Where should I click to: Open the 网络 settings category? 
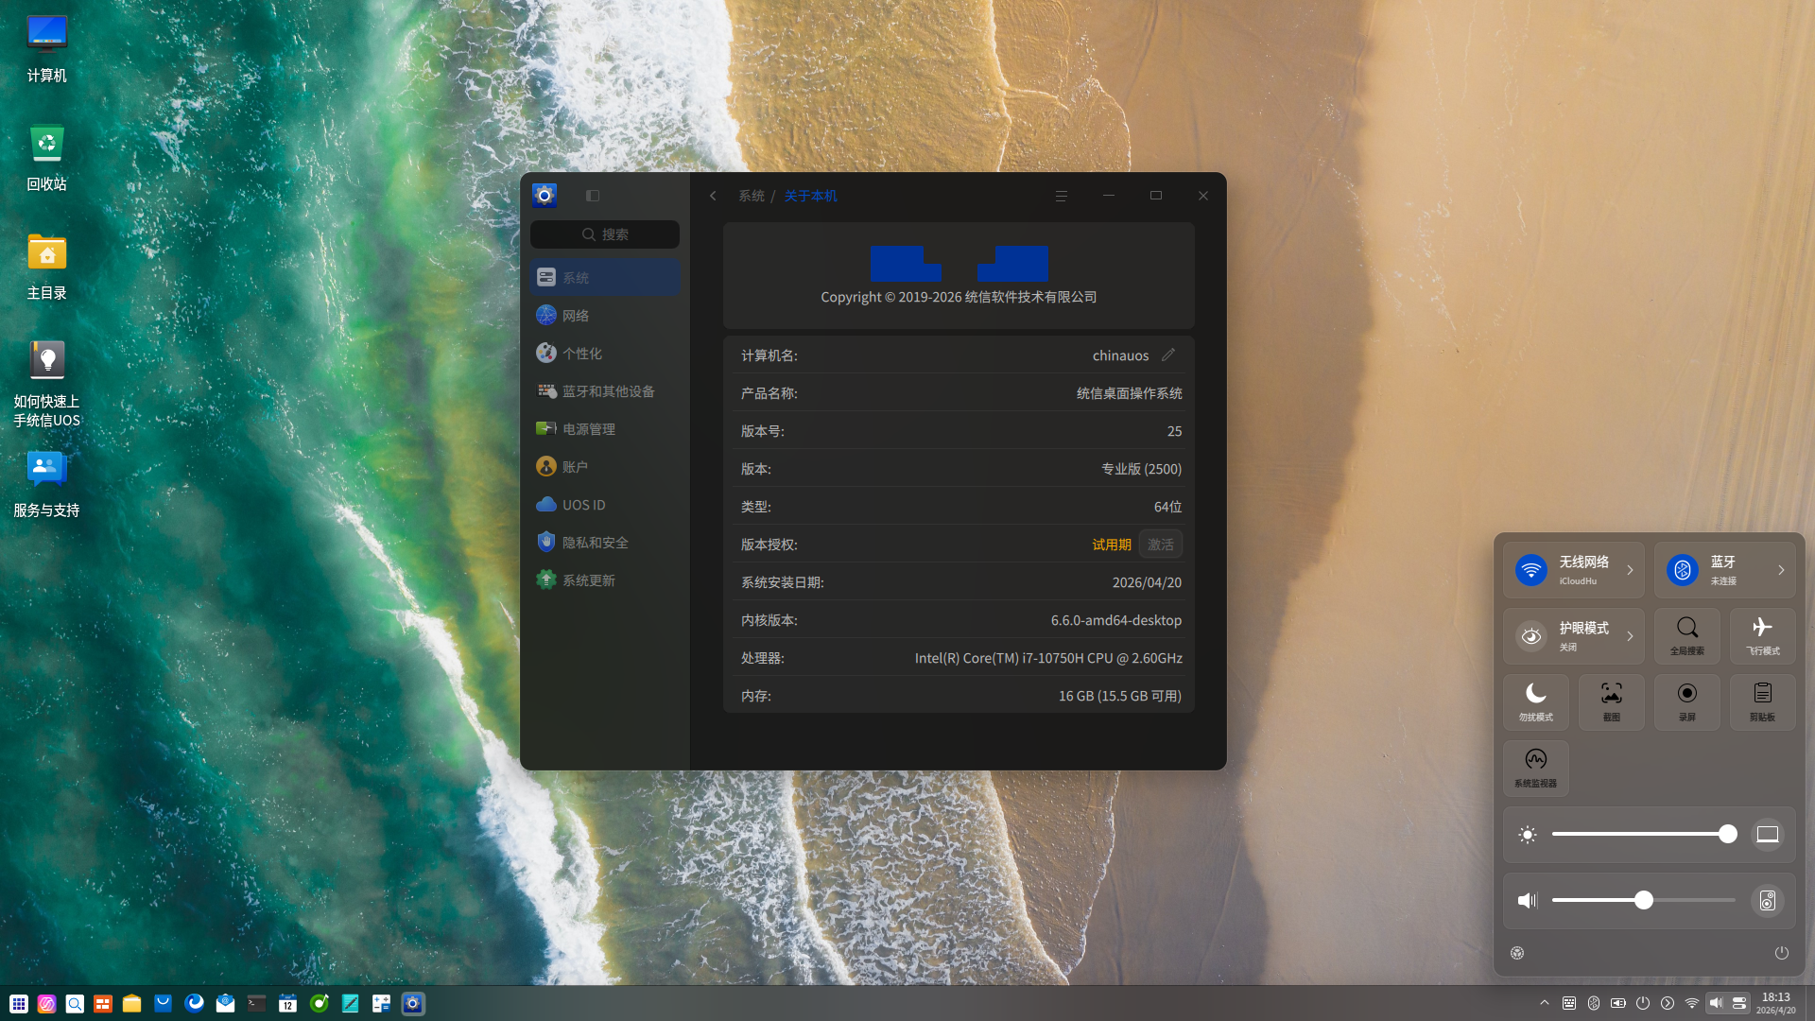pyautogui.click(x=605, y=316)
